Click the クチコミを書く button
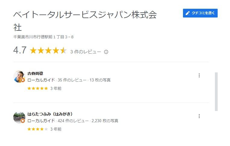This screenshot has height=146, width=230. coord(200,13)
